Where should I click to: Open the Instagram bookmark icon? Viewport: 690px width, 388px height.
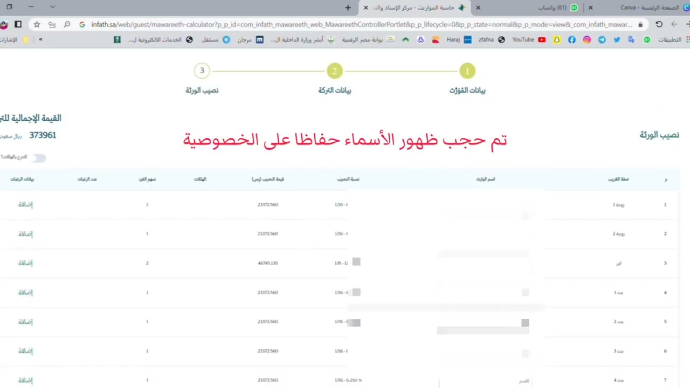pyautogui.click(x=586, y=40)
